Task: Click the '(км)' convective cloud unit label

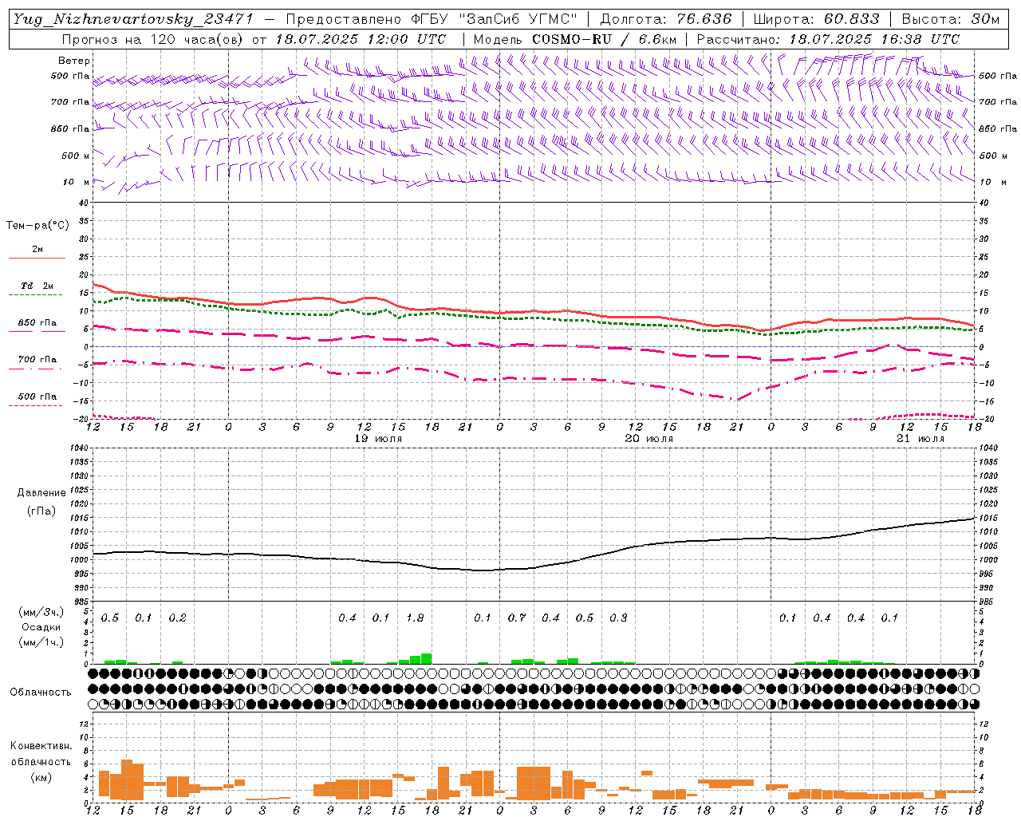Action: click(x=41, y=777)
